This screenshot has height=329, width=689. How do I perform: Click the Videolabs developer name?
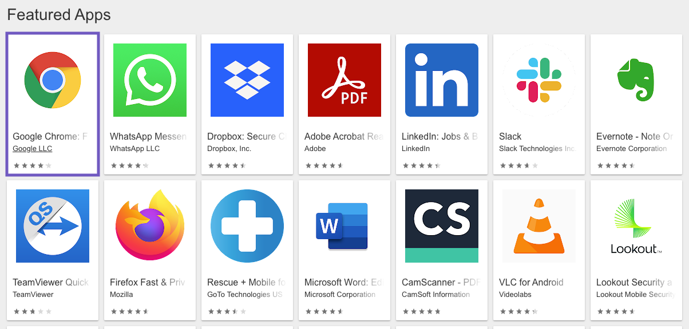pos(515,295)
